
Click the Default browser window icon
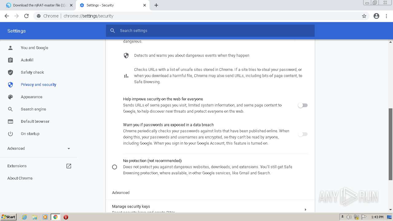[10, 121]
